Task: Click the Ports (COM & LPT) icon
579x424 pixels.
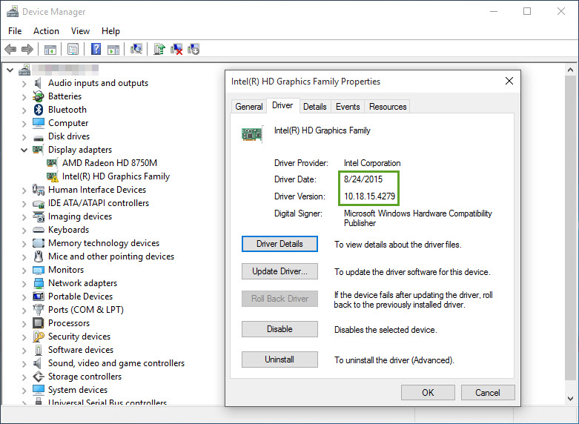Action: (39, 310)
